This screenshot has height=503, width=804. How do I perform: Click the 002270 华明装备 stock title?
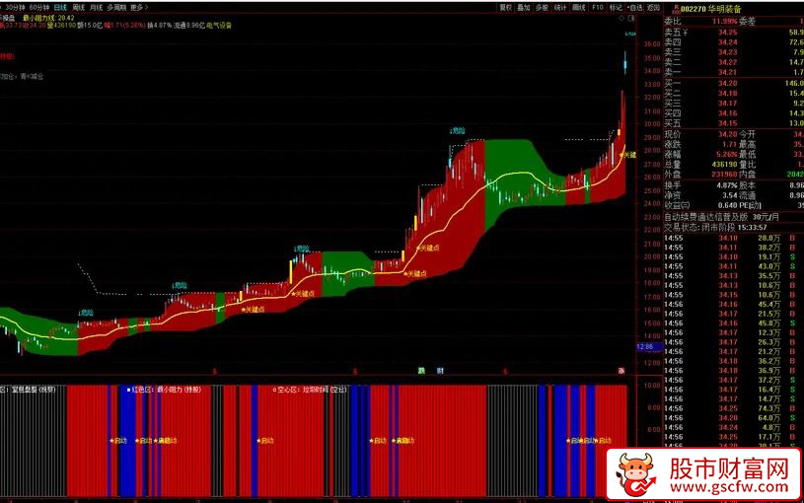pyautogui.click(x=711, y=9)
